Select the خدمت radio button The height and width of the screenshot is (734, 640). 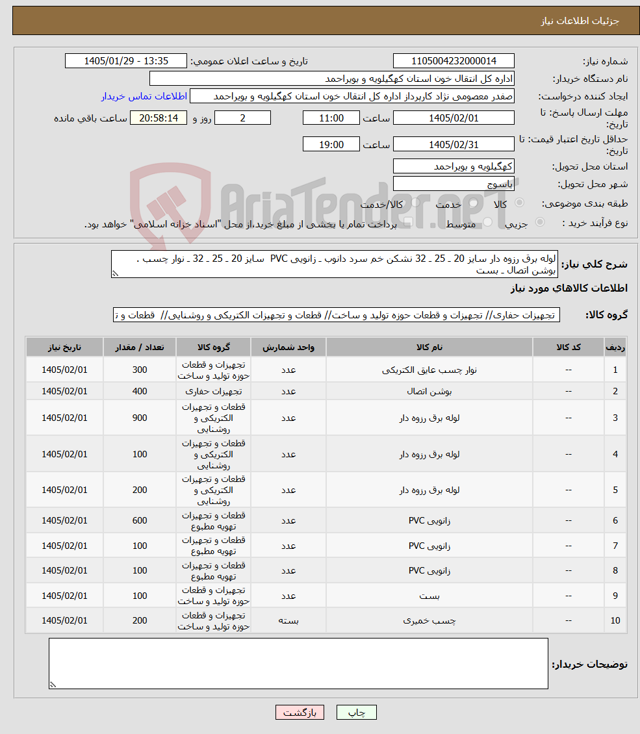[473, 203]
